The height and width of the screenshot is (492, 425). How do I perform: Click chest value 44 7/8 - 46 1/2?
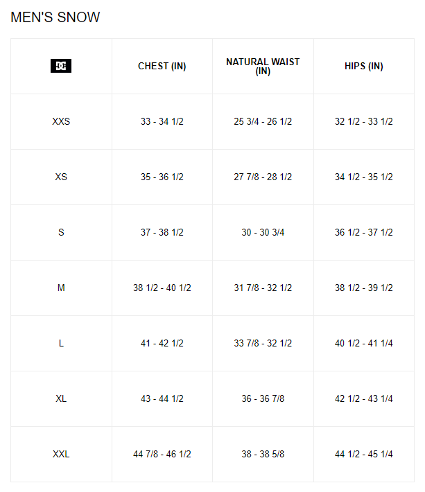click(162, 454)
